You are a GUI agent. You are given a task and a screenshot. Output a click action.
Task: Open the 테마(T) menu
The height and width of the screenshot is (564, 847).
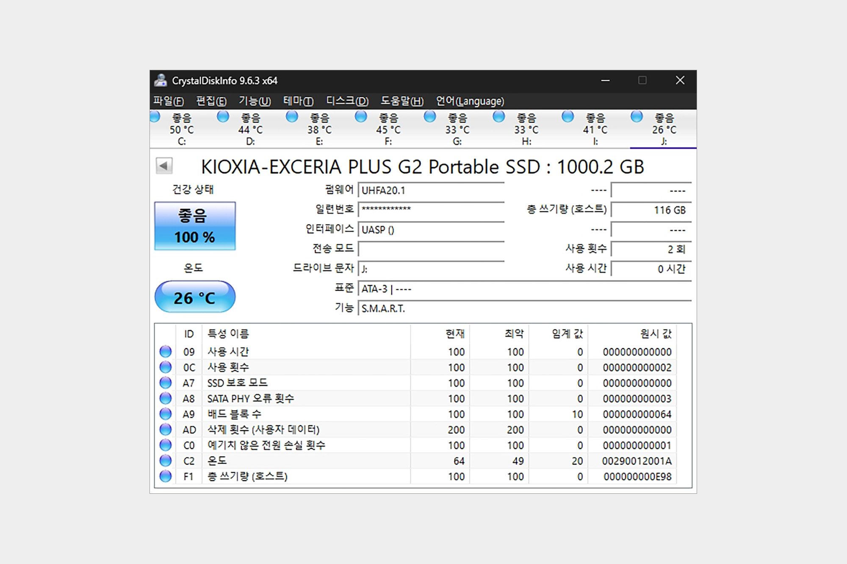(x=298, y=101)
